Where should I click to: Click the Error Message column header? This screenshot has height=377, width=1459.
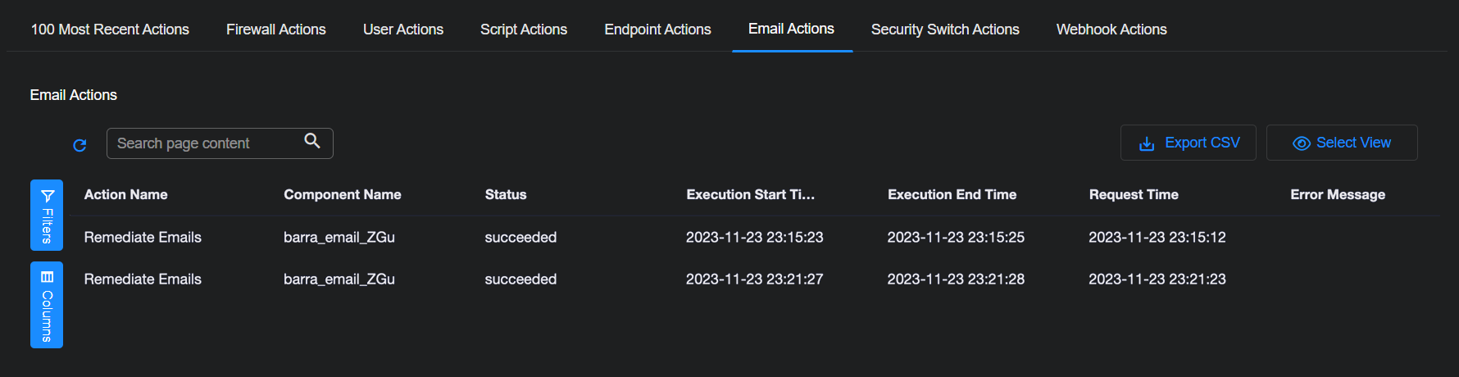(1337, 194)
